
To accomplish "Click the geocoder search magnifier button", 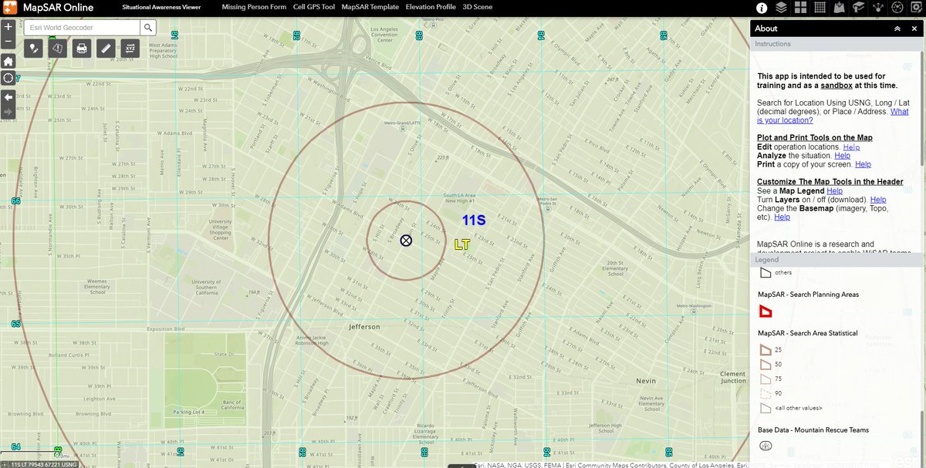I will (x=148, y=28).
